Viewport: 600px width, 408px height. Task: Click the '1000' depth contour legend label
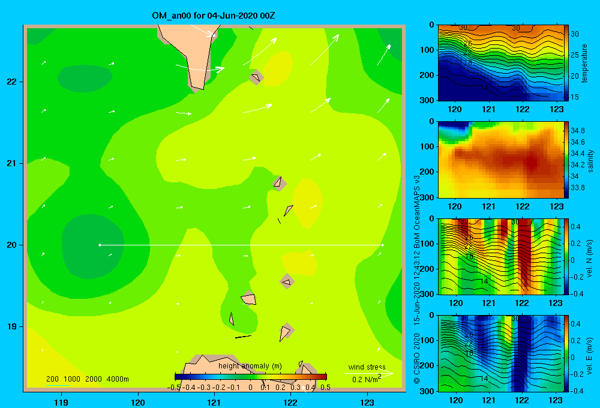pos(72,379)
